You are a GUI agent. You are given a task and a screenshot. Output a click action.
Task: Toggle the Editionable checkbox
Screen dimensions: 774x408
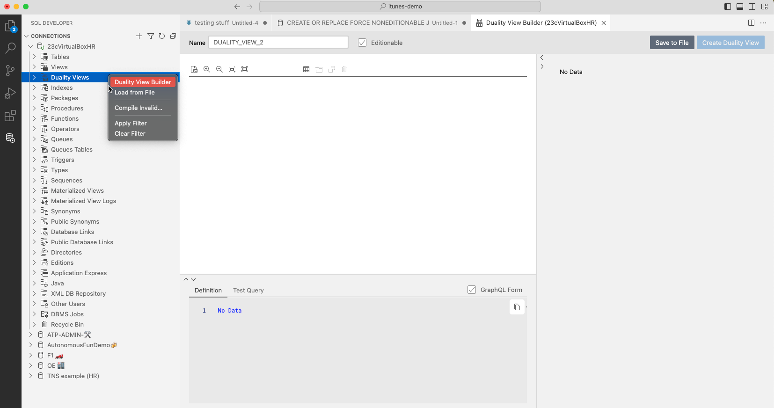point(362,43)
